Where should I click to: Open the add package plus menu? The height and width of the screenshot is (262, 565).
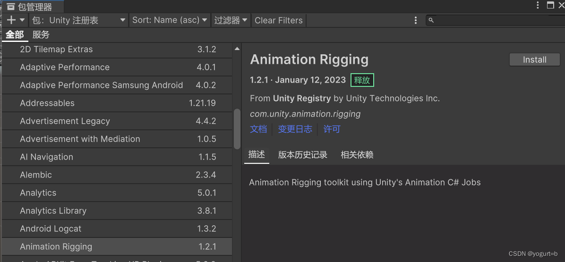tap(16, 20)
